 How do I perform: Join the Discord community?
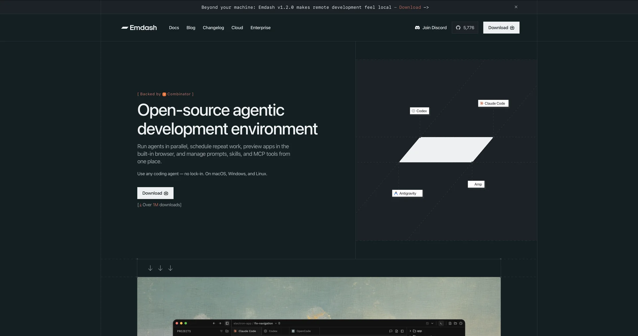(x=431, y=28)
